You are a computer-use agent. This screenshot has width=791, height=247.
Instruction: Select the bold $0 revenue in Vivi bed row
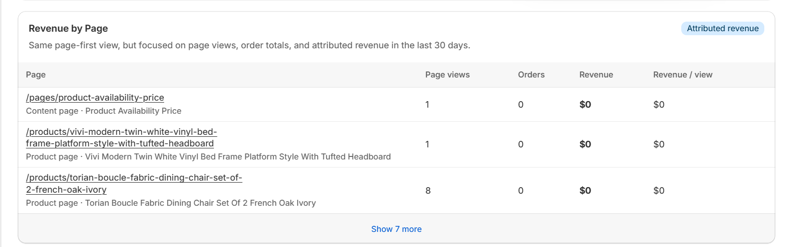coord(585,144)
